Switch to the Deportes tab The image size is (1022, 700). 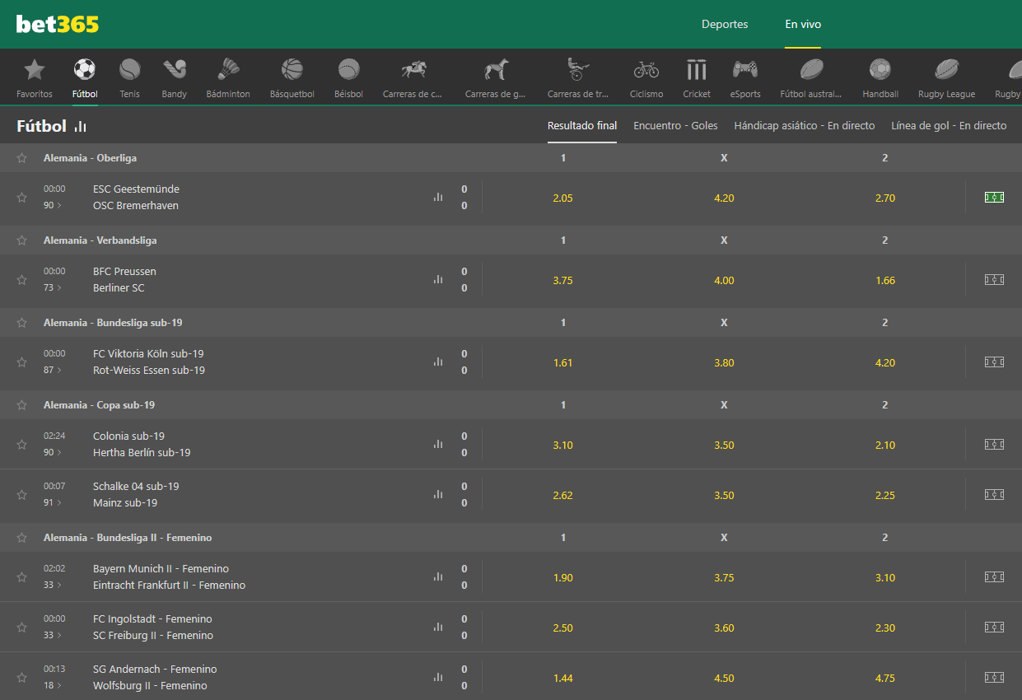coord(725,24)
